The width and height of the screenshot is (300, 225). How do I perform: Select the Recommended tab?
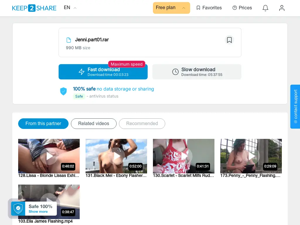coord(142,123)
